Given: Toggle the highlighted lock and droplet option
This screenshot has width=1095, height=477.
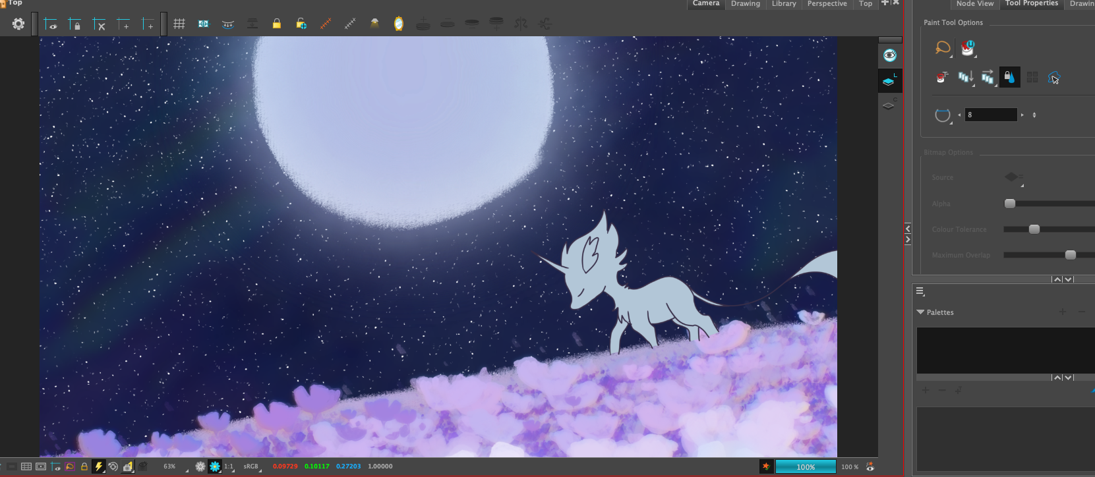Looking at the screenshot, I should point(1009,77).
